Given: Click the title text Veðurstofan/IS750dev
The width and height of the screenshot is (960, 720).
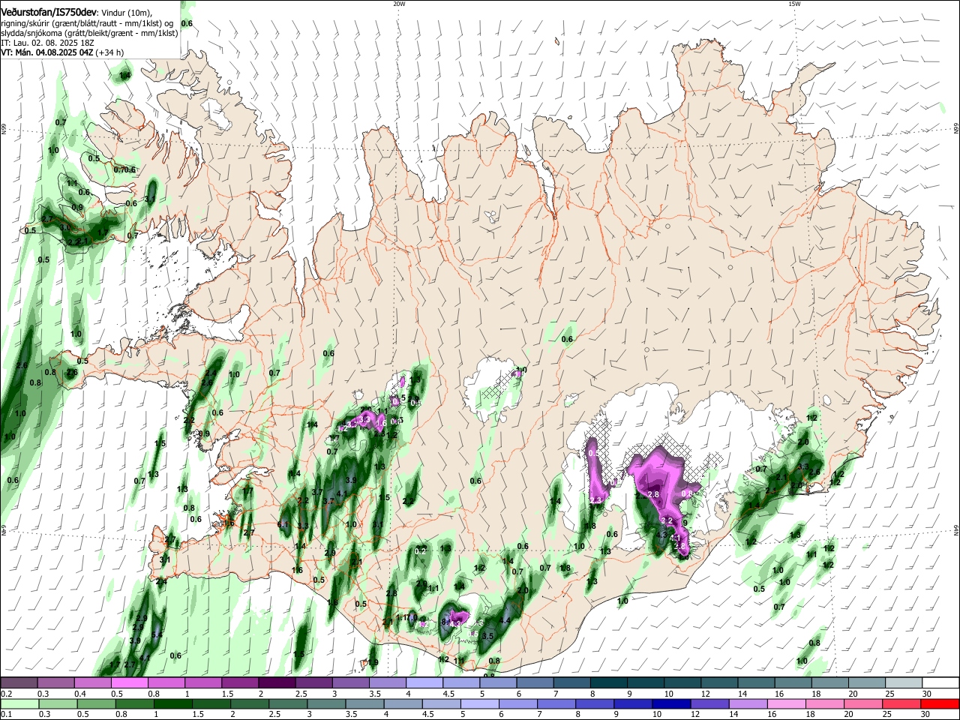Looking at the screenshot, I should tap(49, 13).
